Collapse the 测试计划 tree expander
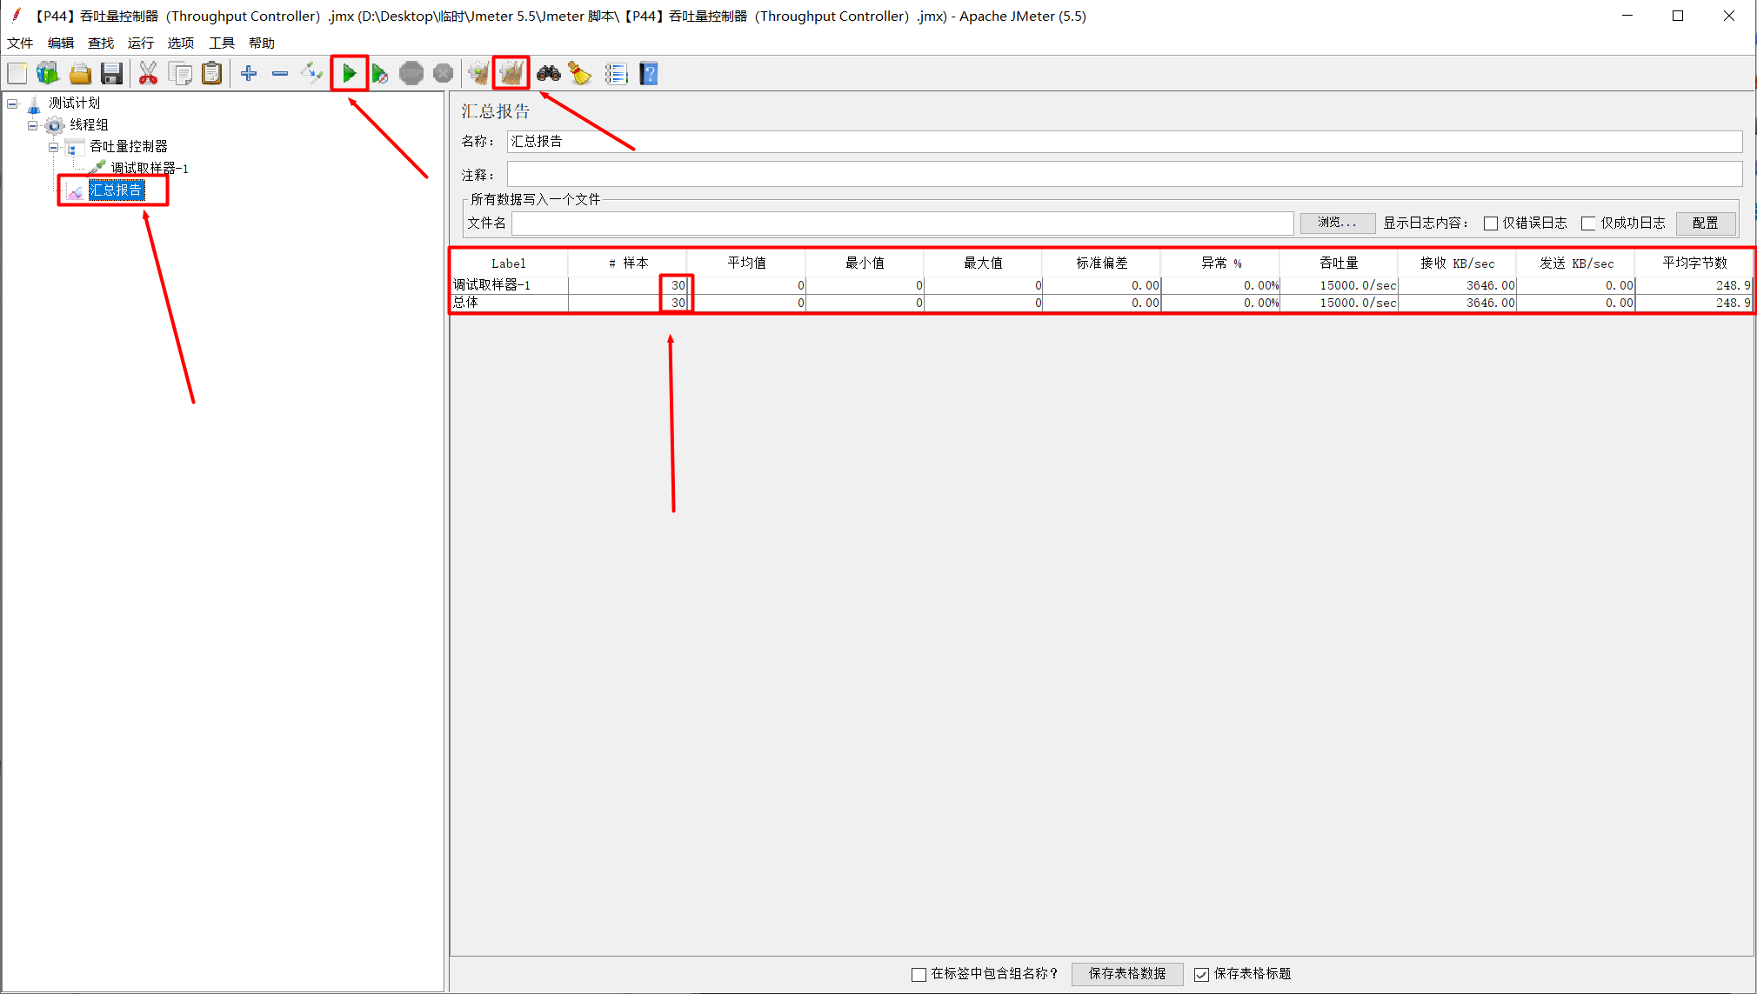The image size is (1757, 994). [x=12, y=103]
